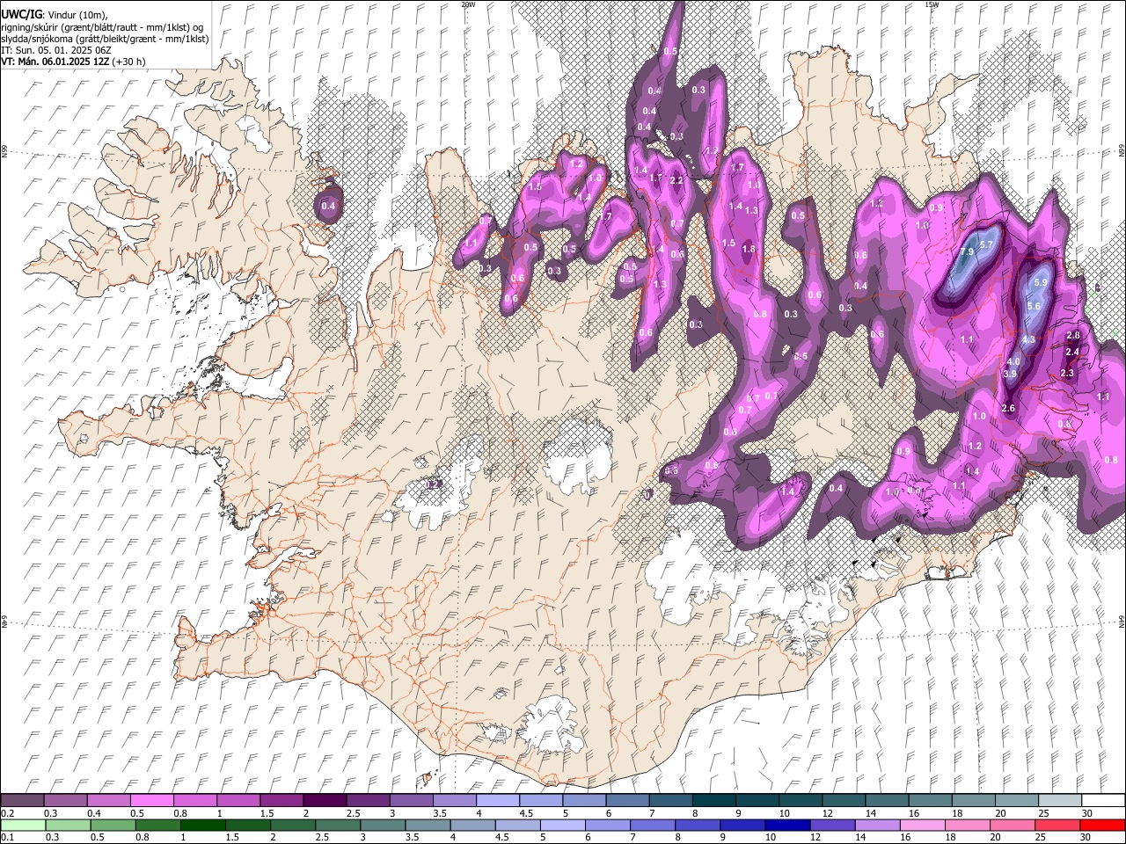Select the 'IT: Sun. 05. 01. 2025 06Z' line
Viewport: 1126px width, 844px height.
(x=55, y=50)
